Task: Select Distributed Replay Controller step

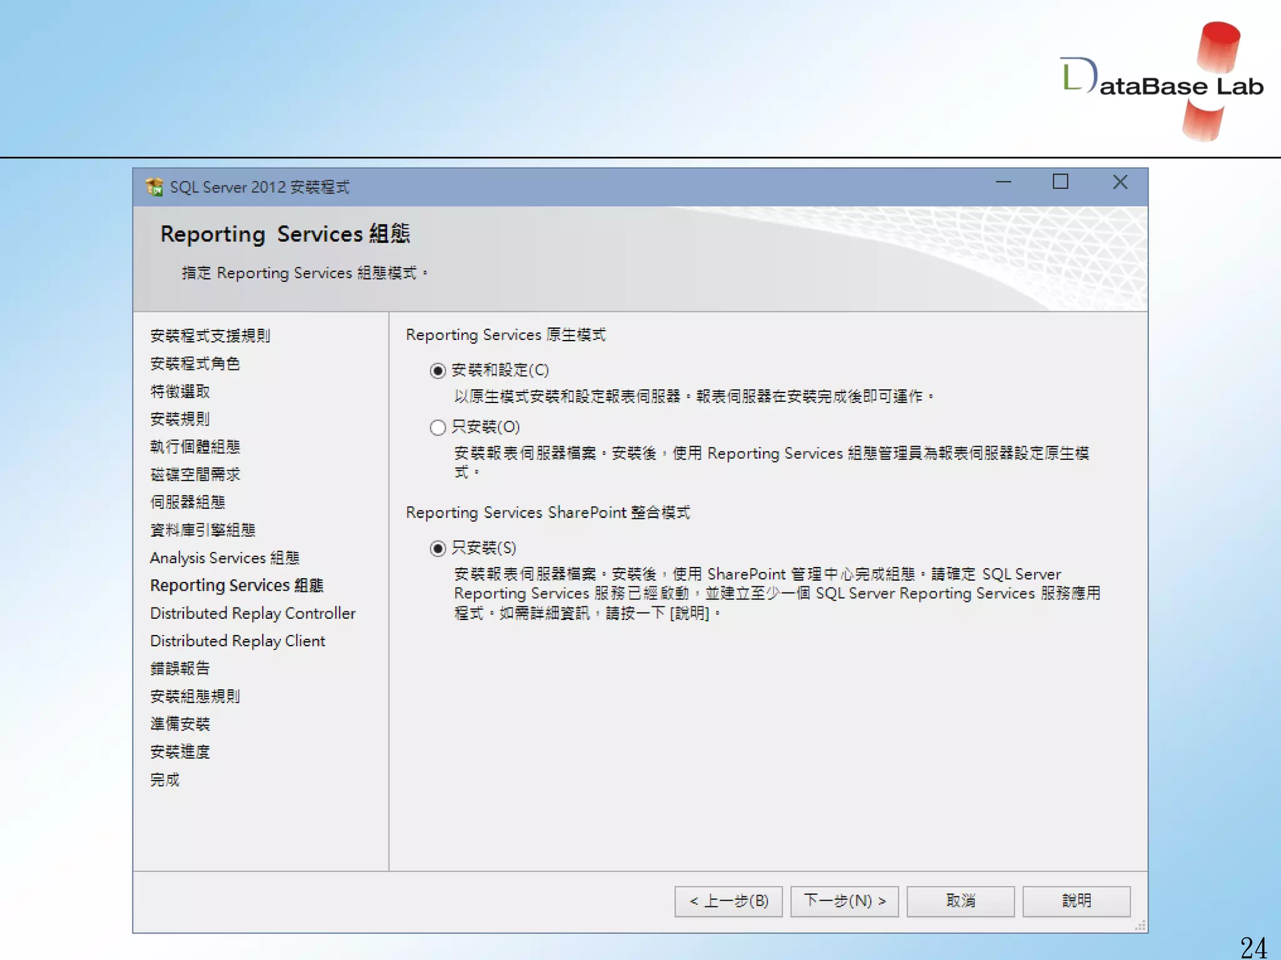Action: 253,613
